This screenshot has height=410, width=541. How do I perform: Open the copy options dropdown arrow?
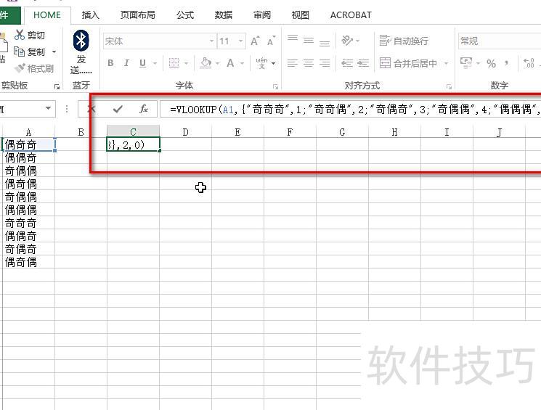(54, 52)
